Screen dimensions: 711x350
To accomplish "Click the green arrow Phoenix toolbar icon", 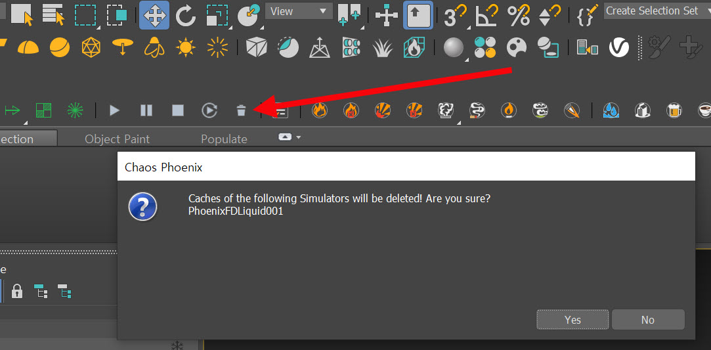I will pyautogui.click(x=12, y=110).
